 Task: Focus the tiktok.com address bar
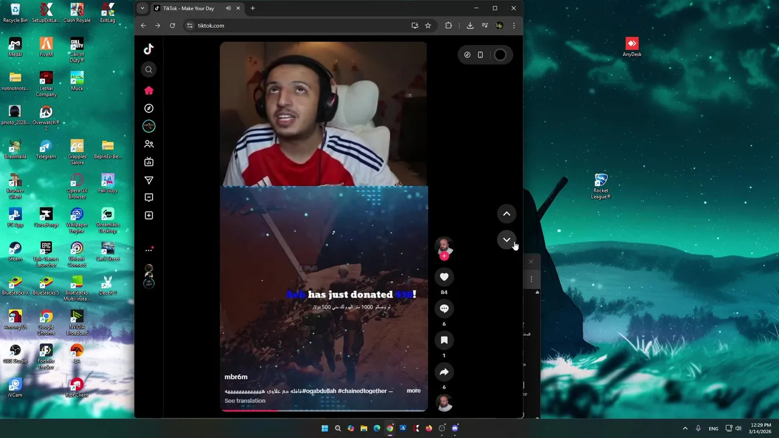[x=298, y=26]
